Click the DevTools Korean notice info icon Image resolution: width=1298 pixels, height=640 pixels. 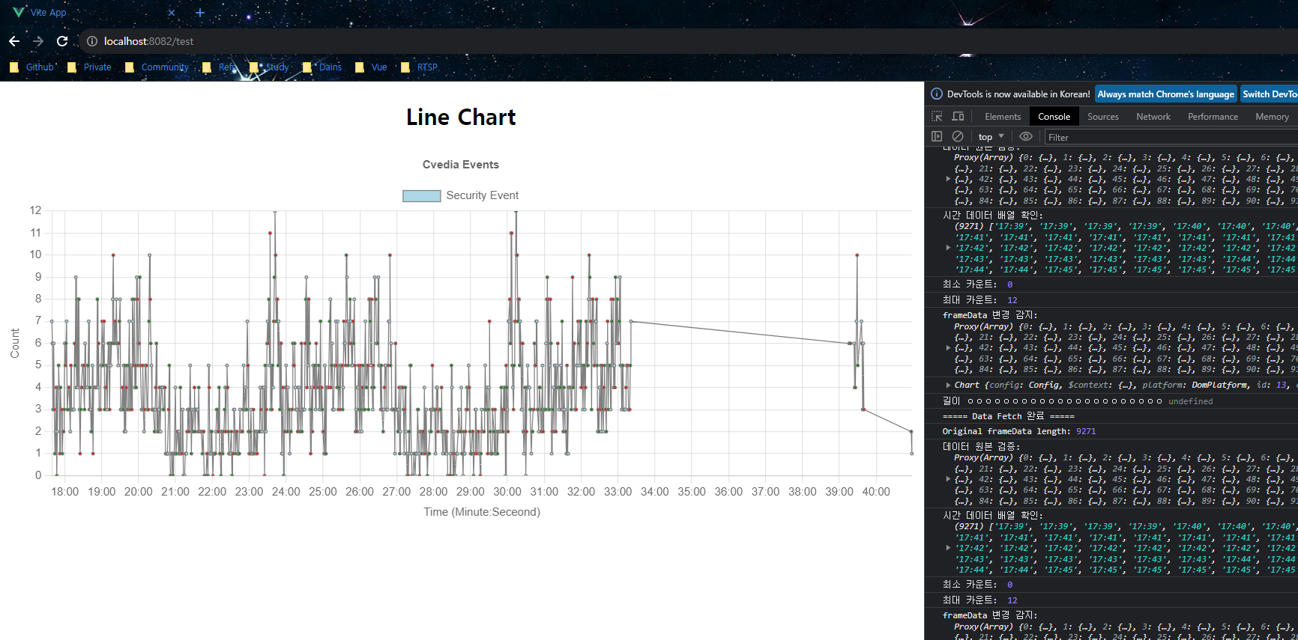click(937, 94)
